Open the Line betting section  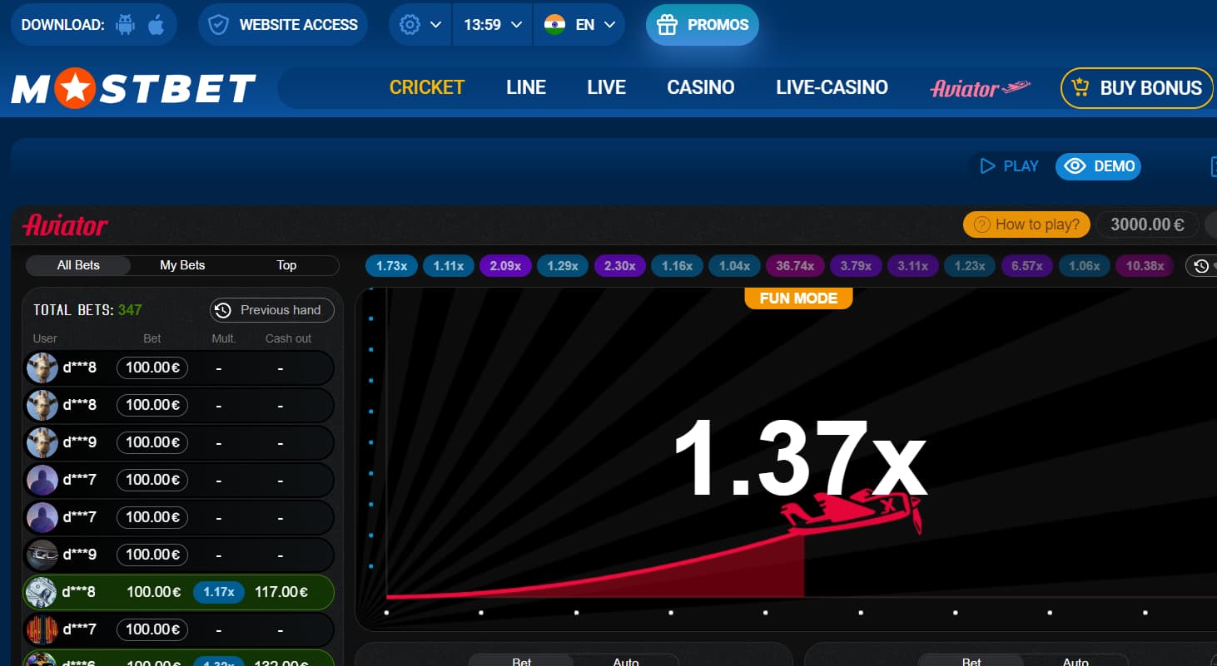click(x=526, y=87)
